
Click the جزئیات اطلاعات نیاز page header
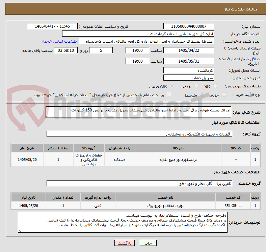241,9
